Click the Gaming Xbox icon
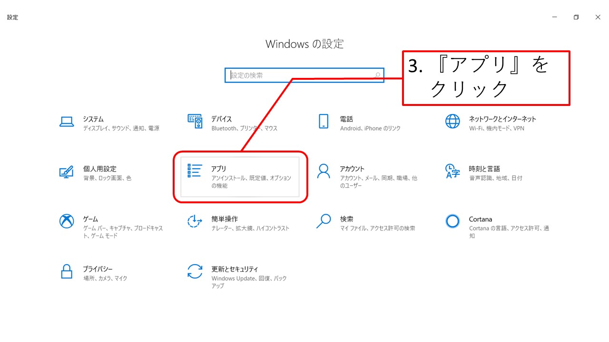The height and width of the screenshot is (342, 609). click(67, 221)
